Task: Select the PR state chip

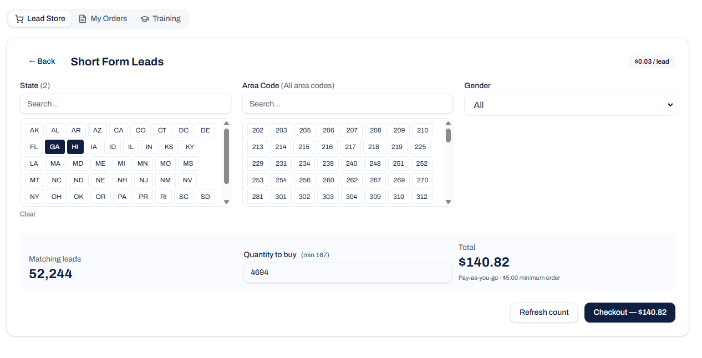Action: pos(144,197)
